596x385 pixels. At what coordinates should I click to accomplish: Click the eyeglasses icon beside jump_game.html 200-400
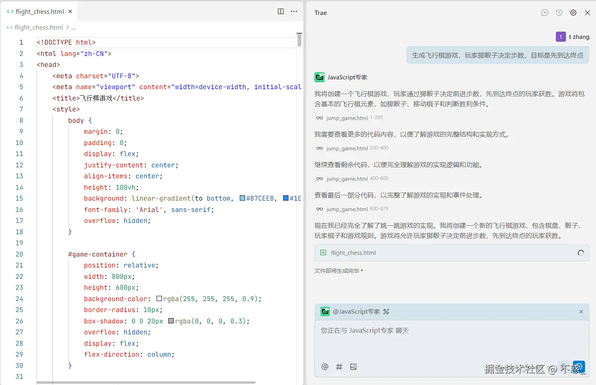click(320, 148)
